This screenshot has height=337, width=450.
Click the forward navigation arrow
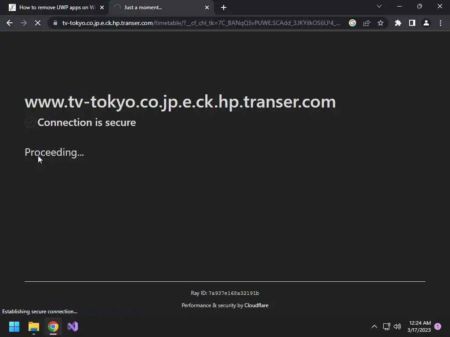tap(24, 23)
